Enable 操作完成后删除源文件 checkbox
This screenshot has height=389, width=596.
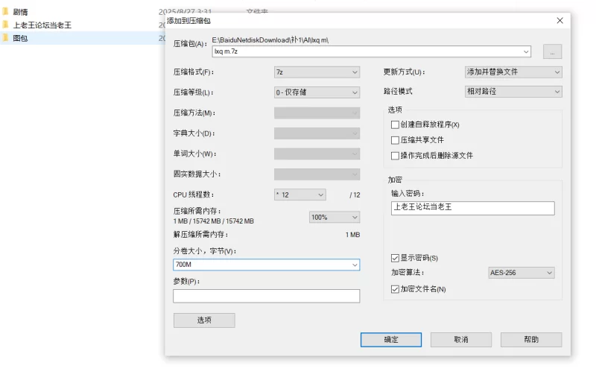395,156
